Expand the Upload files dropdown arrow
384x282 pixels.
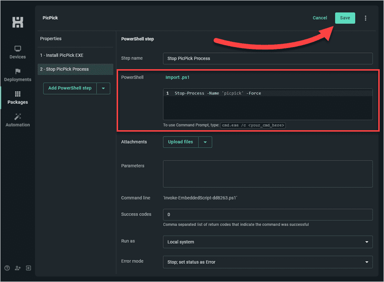coord(205,142)
